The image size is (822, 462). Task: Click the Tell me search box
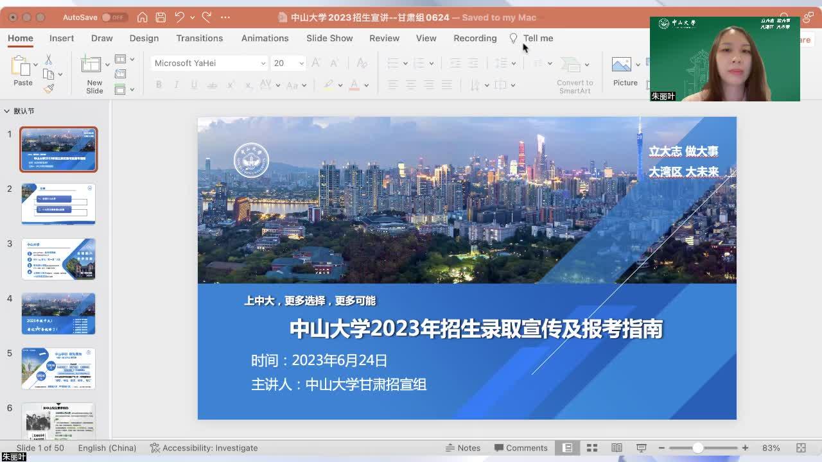pos(531,38)
